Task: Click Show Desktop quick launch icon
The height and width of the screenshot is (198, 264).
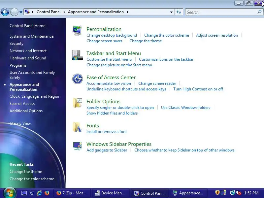Action: pos(24,193)
